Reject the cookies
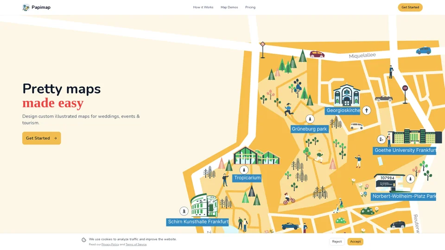The width and height of the screenshot is (445, 250). [337, 242]
